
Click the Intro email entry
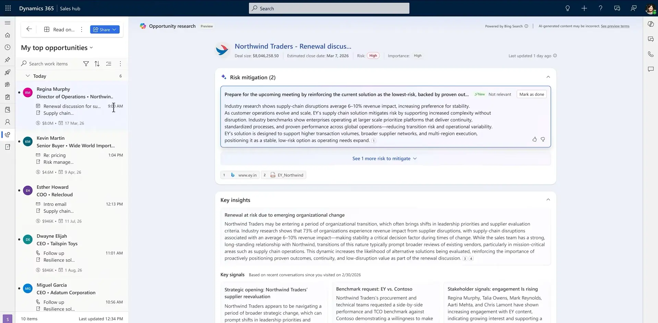point(55,204)
